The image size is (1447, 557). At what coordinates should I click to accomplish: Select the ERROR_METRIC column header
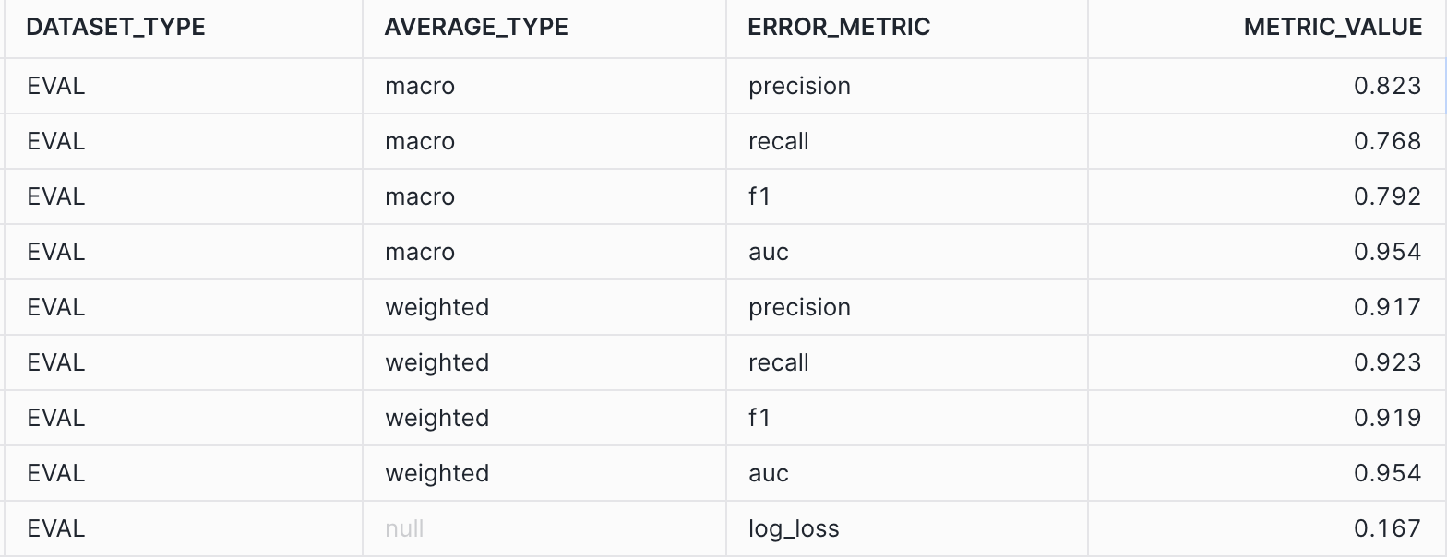[839, 27]
